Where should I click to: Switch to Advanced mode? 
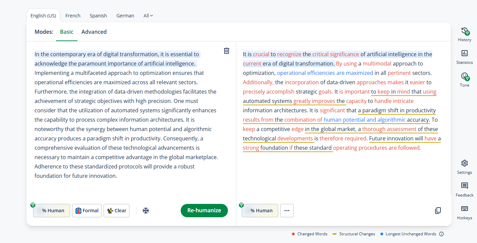(94, 32)
